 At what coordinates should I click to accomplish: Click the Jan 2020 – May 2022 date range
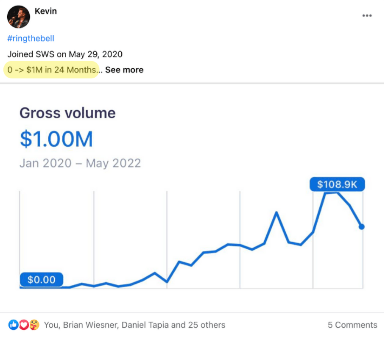click(80, 163)
